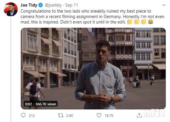Like the tweet with the heart icon
Image resolution: width=170 pixels, height=122 pixels.
pos(99,115)
